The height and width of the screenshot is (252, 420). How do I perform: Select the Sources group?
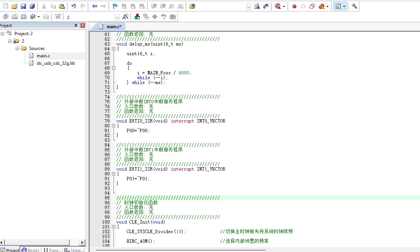pos(37,48)
